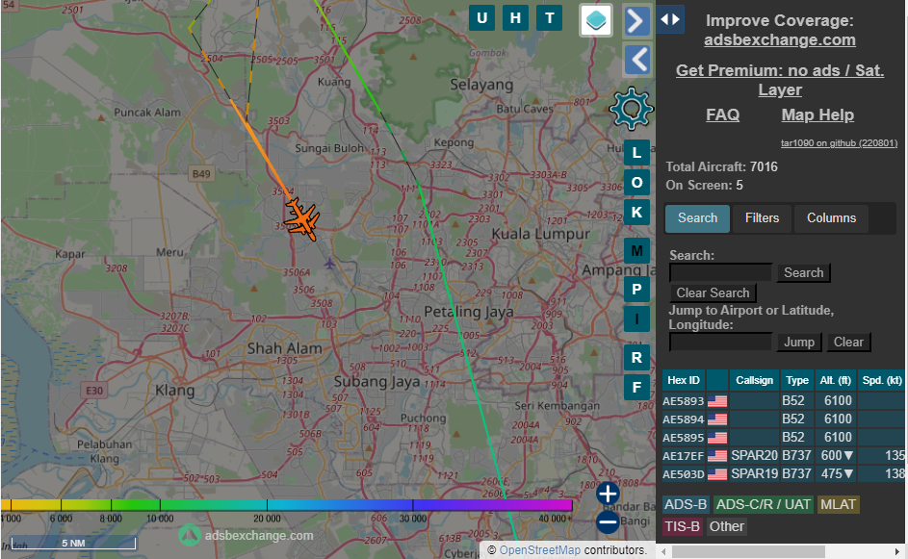The width and height of the screenshot is (908, 559).
Task: Toggle the T map button
Action: point(550,18)
